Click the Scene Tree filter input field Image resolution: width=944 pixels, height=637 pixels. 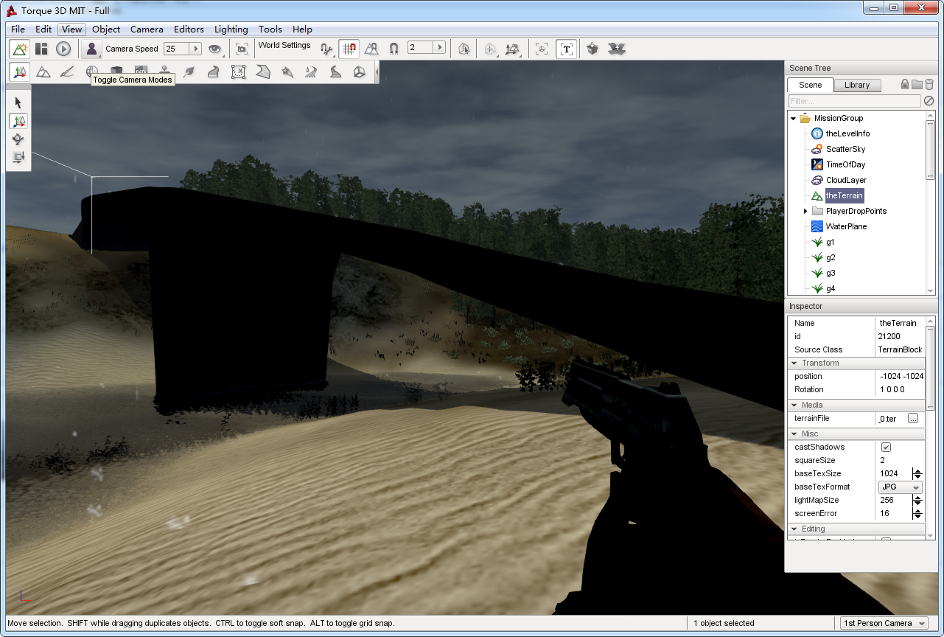(x=853, y=101)
